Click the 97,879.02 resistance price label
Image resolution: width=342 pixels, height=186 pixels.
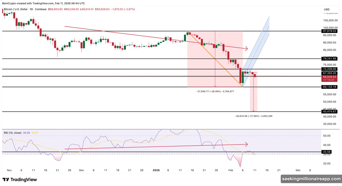pyautogui.click(x=330, y=31)
